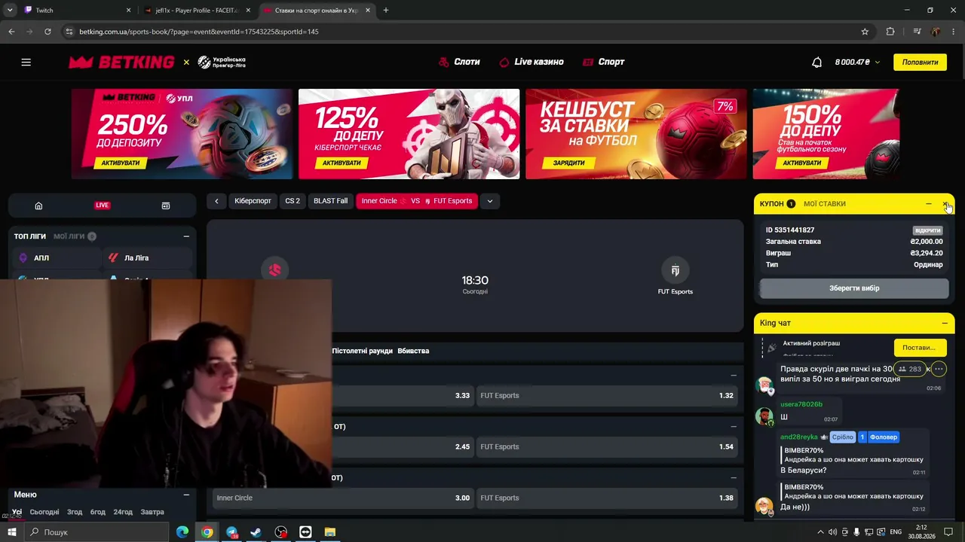Bet on Inner Circle at 3.00
This screenshot has height=542, width=965.
pyautogui.click(x=343, y=498)
